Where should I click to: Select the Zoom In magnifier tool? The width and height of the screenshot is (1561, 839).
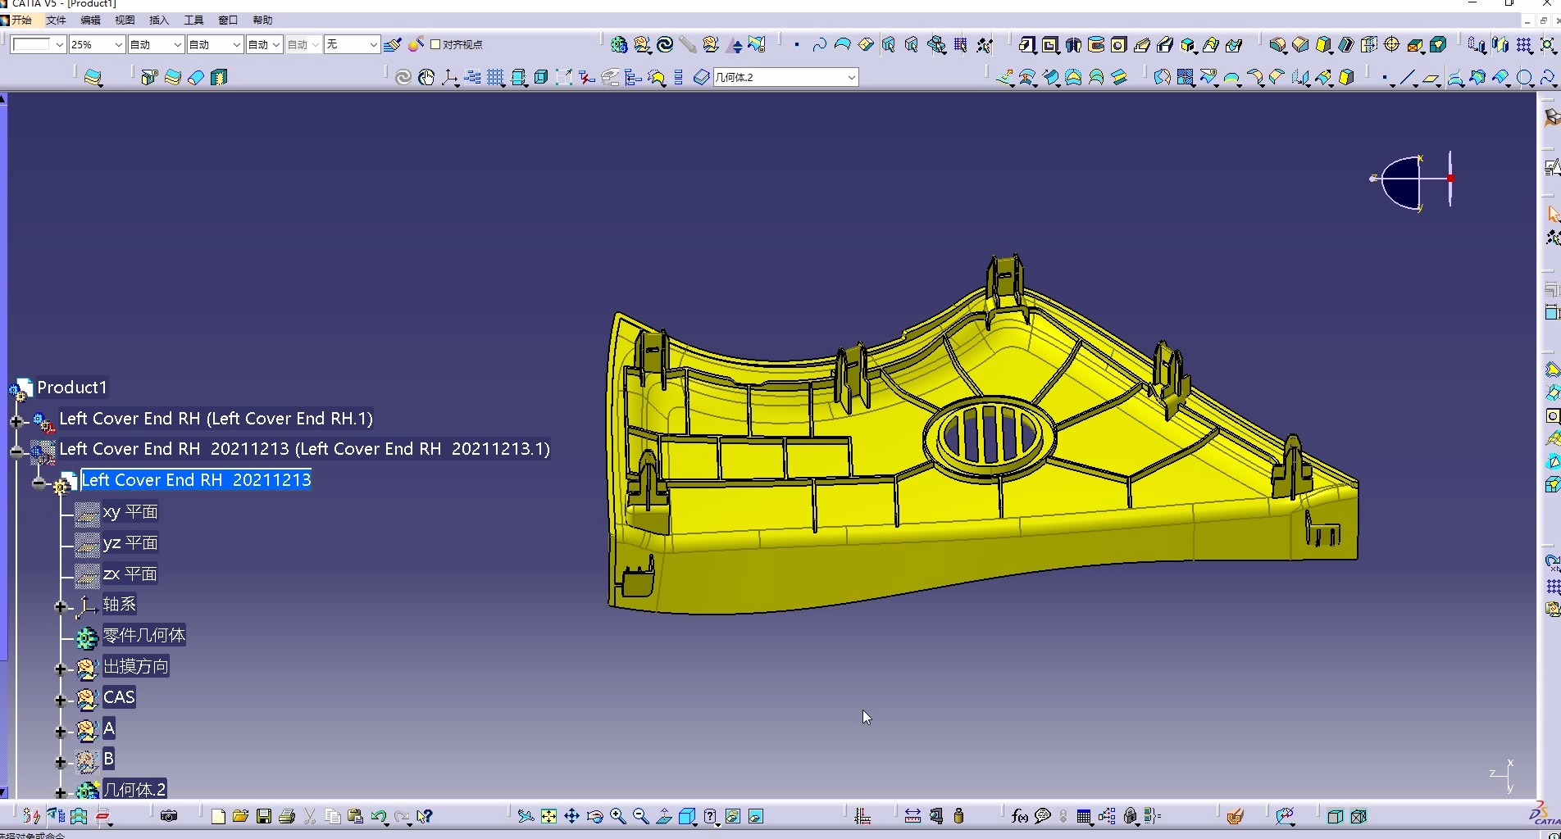point(617,816)
